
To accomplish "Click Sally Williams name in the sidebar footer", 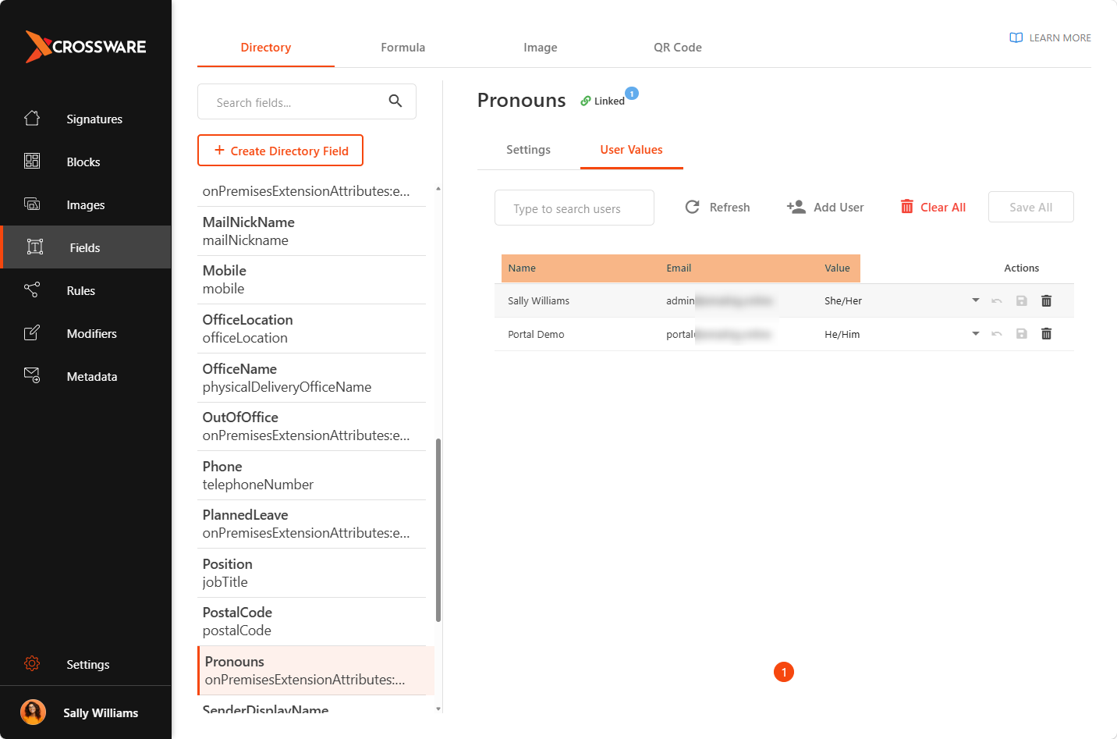I will [101, 713].
